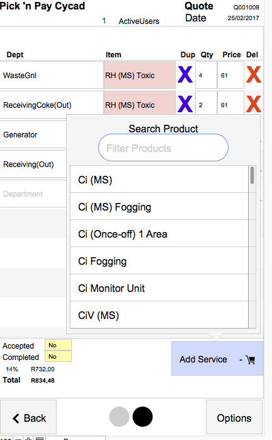Viewport: 272px width, 440px height.
Task: Edit the quantity field showing 4
Action: (206, 75)
